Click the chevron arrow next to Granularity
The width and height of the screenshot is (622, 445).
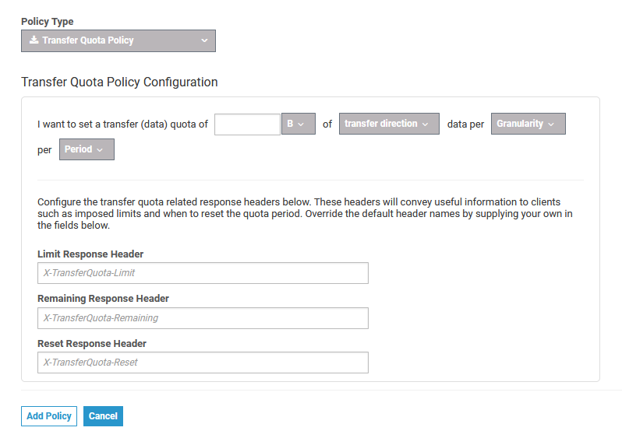[551, 124]
